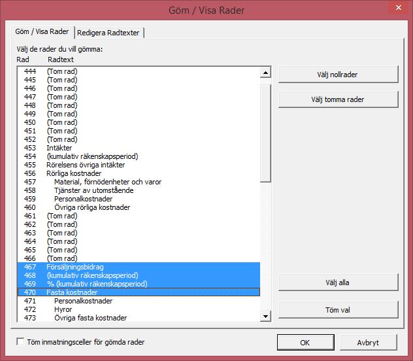Image resolution: width=413 pixels, height=361 pixels.
Task: Clear the selection with Töm val
Action: pos(338,310)
